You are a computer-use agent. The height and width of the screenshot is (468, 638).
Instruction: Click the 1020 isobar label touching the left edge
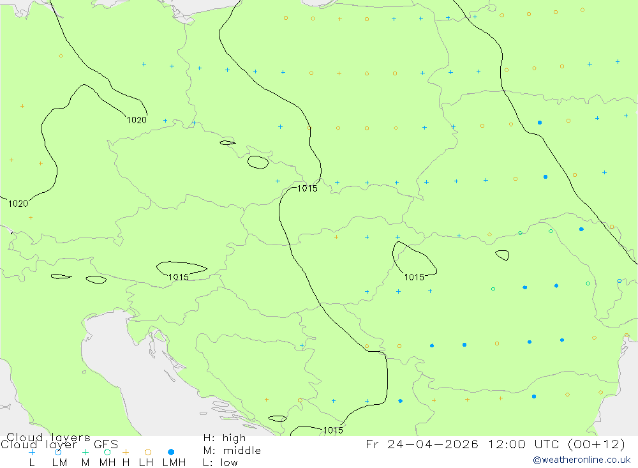(19, 204)
